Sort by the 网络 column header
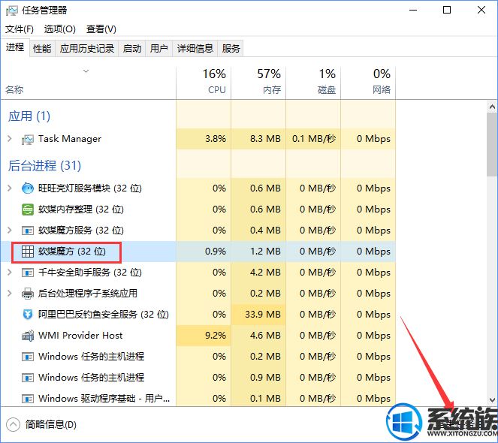This screenshot has width=498, height=443. [368, 83]
